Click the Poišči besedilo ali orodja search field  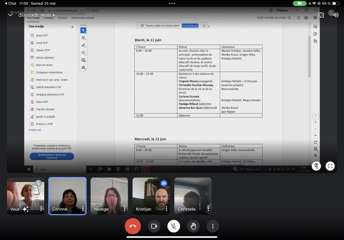click(273, 18)
